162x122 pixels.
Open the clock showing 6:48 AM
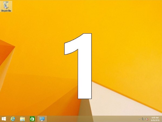click(x=155, y=119)
